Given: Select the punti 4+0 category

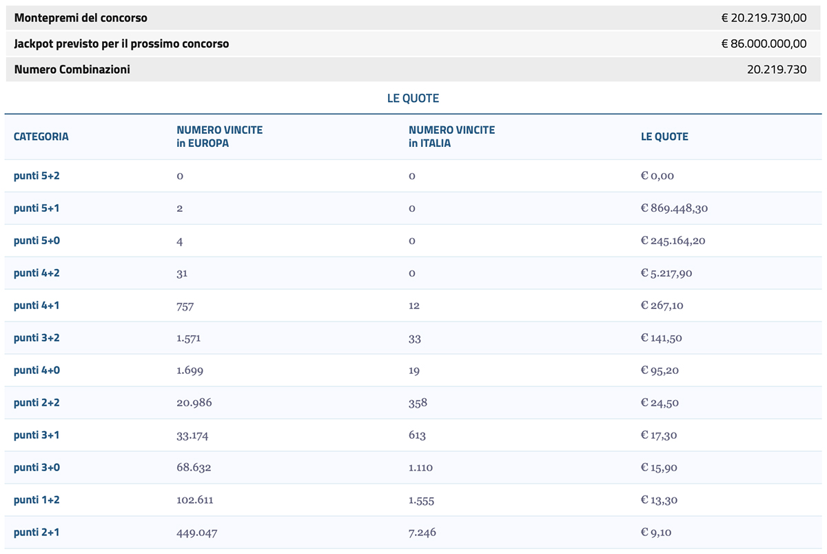Looking at the screenshot, I should [35, 370].
